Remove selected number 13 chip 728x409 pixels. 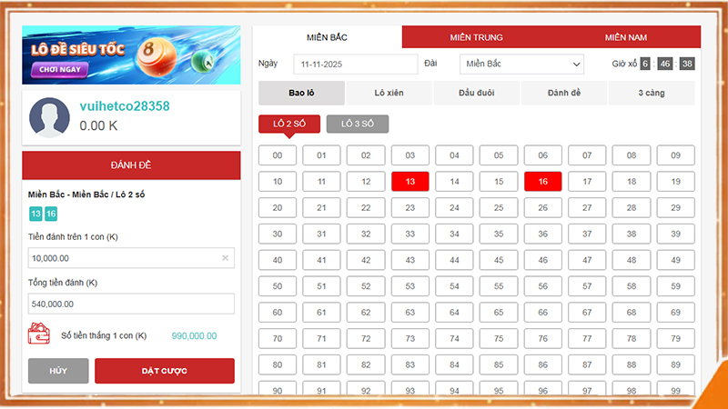(x=35, y=214)
